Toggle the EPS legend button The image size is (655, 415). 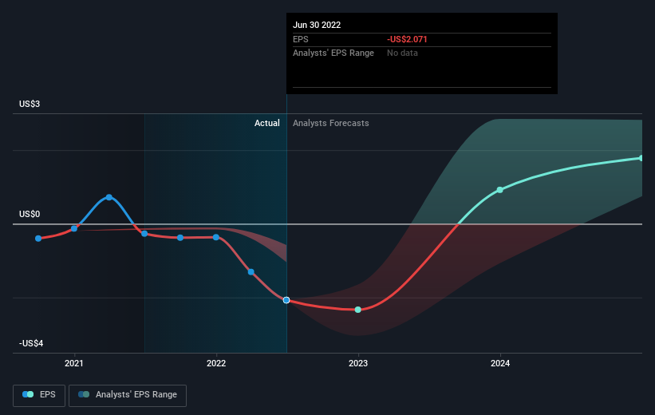pos(39,395)
